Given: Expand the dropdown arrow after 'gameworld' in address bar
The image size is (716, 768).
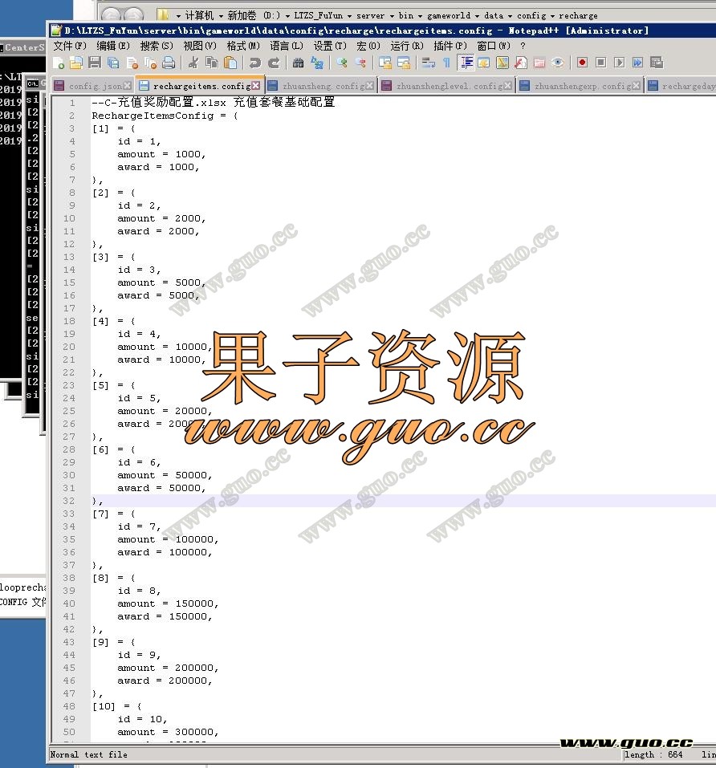Looking at the screenshot, I should click(x=477, y=15).
